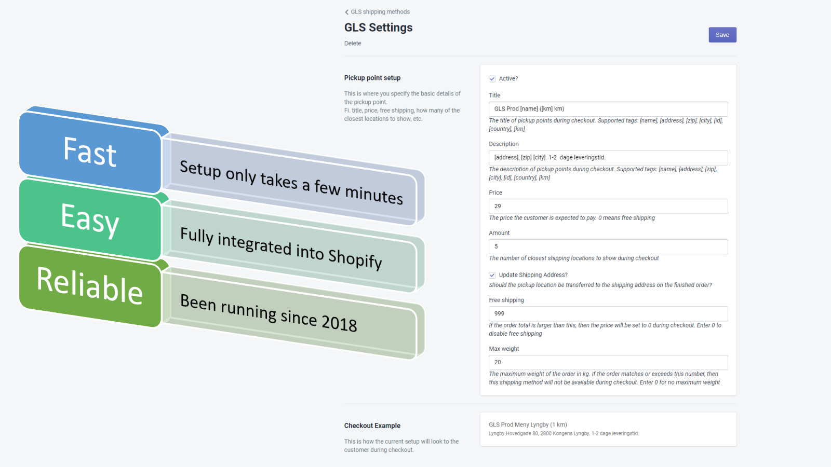The image size is (831, 467).
Task: Click the price help text about free shipping
Action: (x=572, y=218)
